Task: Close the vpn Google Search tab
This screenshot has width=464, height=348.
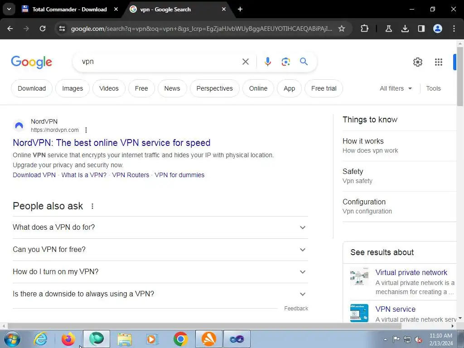Action: 224,9
